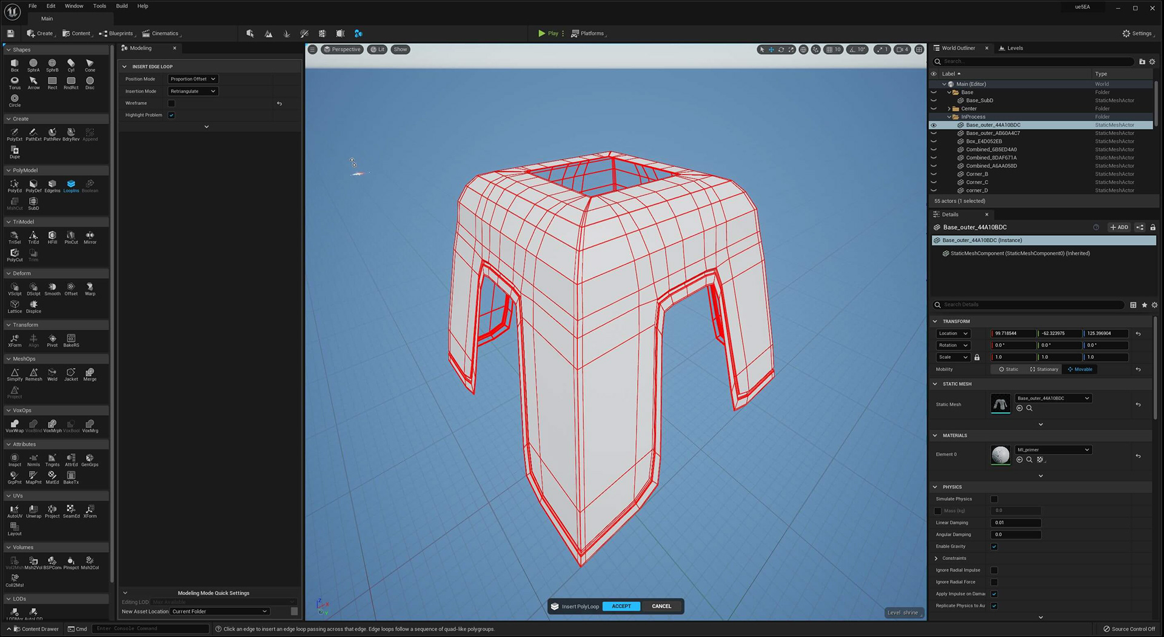
Task: Select Combined_6B5ED4A0 in the outliner
Action: (991, 150)
